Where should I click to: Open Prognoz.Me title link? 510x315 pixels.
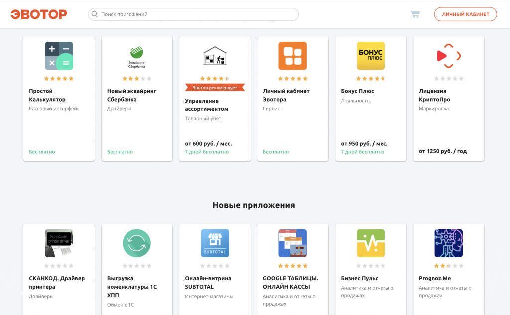pyautogui.click(x=435, y=278)
